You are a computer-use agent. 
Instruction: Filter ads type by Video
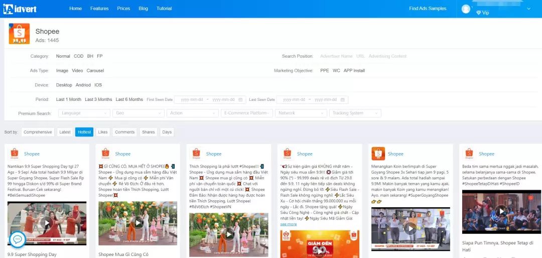(x=77, y=71)
